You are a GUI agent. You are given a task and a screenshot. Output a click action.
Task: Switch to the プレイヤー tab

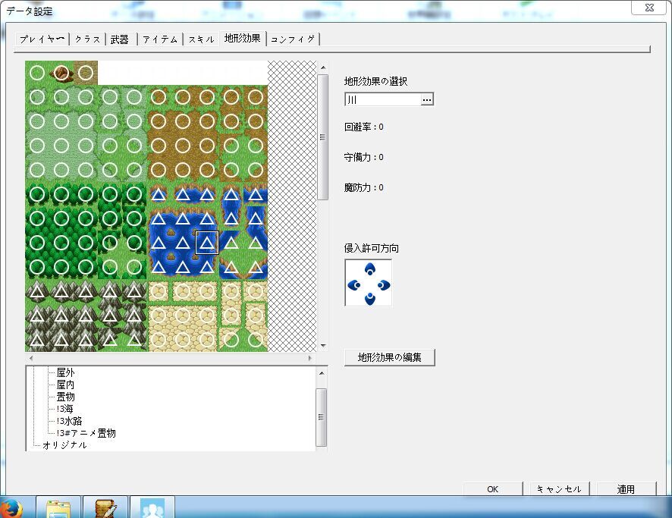click(42, 39)
